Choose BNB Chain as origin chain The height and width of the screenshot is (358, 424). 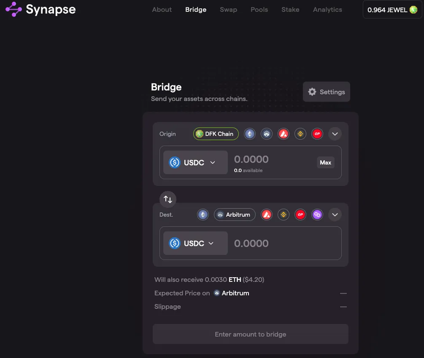coord(300,134)
